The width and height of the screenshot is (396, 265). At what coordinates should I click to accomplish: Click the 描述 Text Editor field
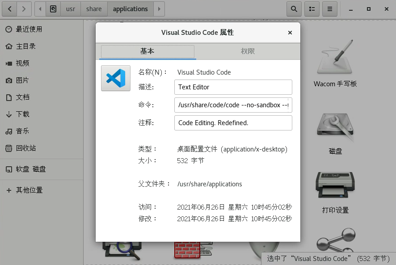click(x=233, y=87)
